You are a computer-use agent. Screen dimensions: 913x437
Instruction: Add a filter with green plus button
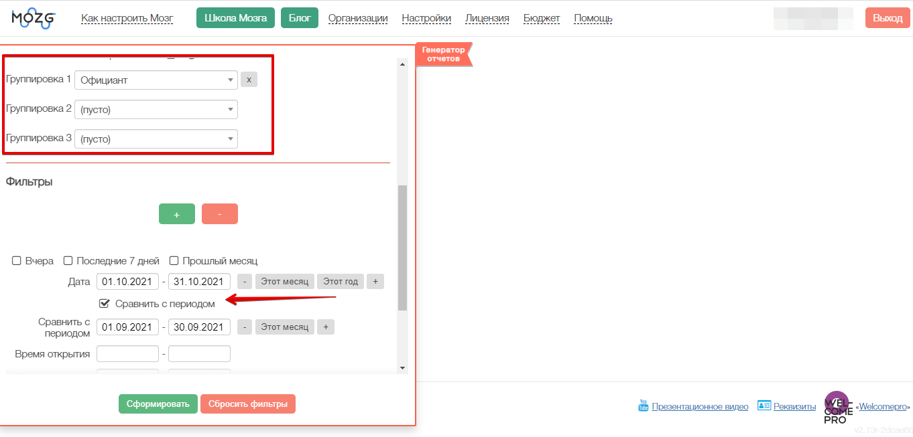(177, 214)
